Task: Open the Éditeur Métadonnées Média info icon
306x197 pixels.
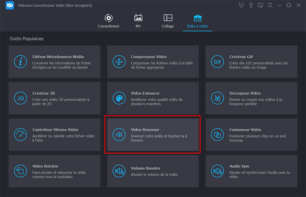Action: click(x=21, y=61)
